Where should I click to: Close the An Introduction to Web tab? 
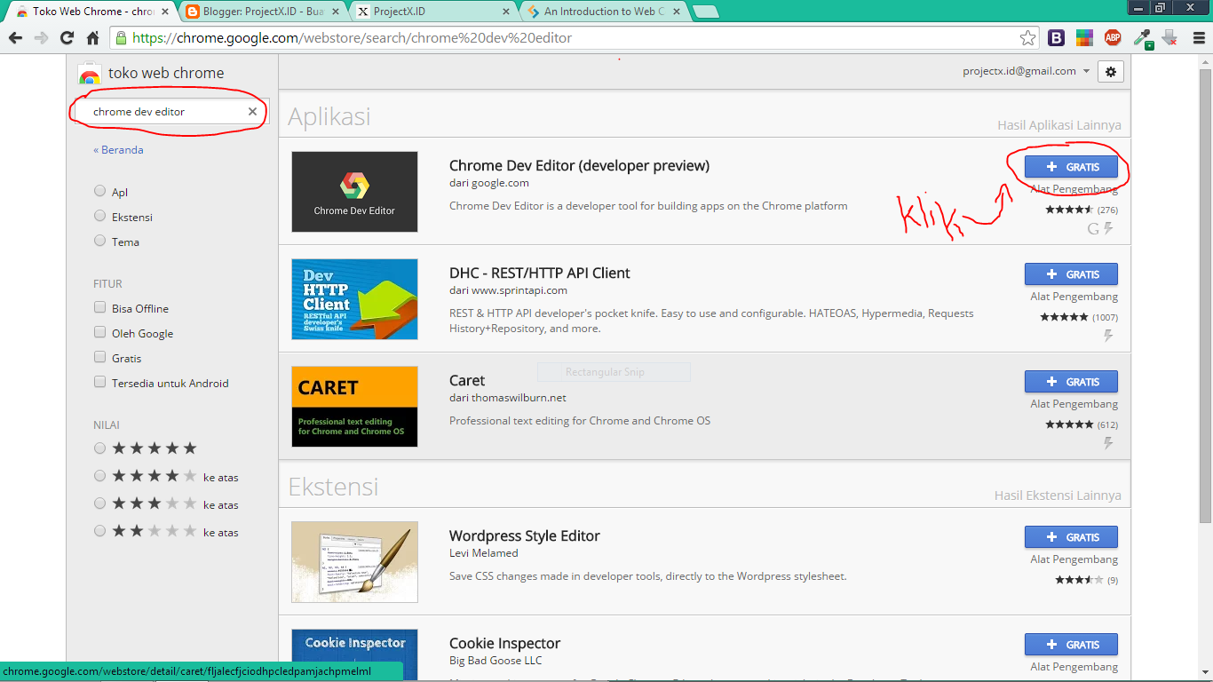click(677, 12)
